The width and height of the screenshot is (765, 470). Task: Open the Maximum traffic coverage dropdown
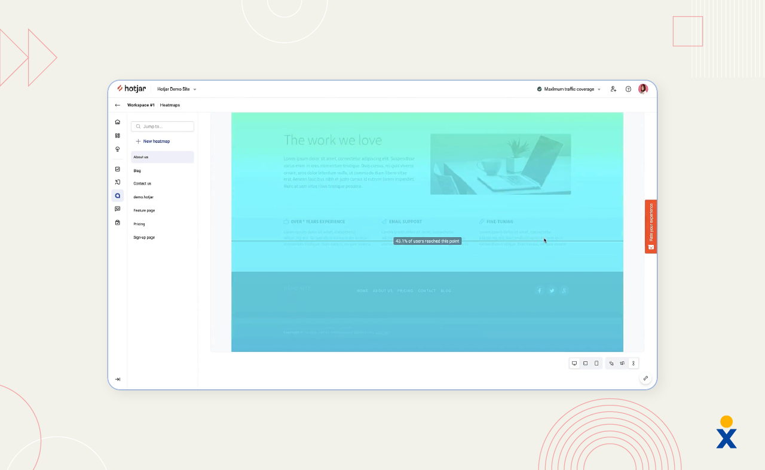click(x=568, y=89)
